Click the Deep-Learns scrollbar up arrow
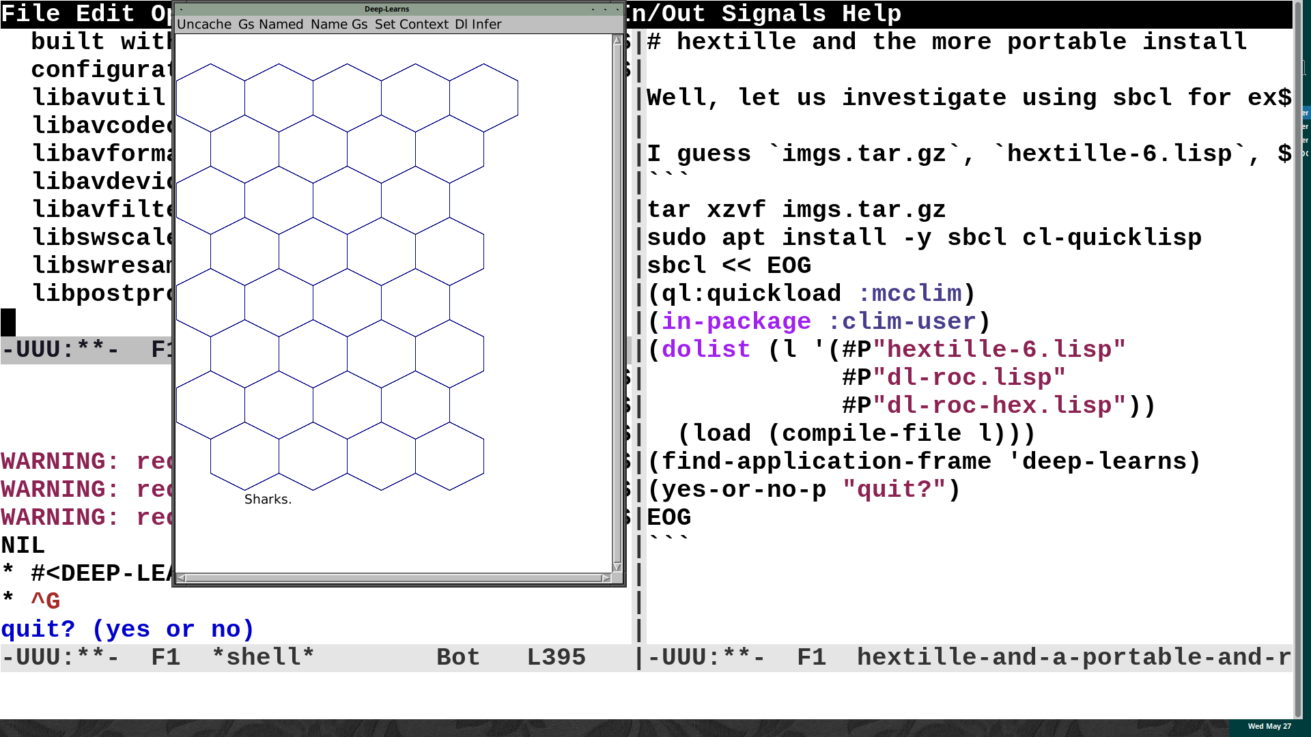 [617, 40]
